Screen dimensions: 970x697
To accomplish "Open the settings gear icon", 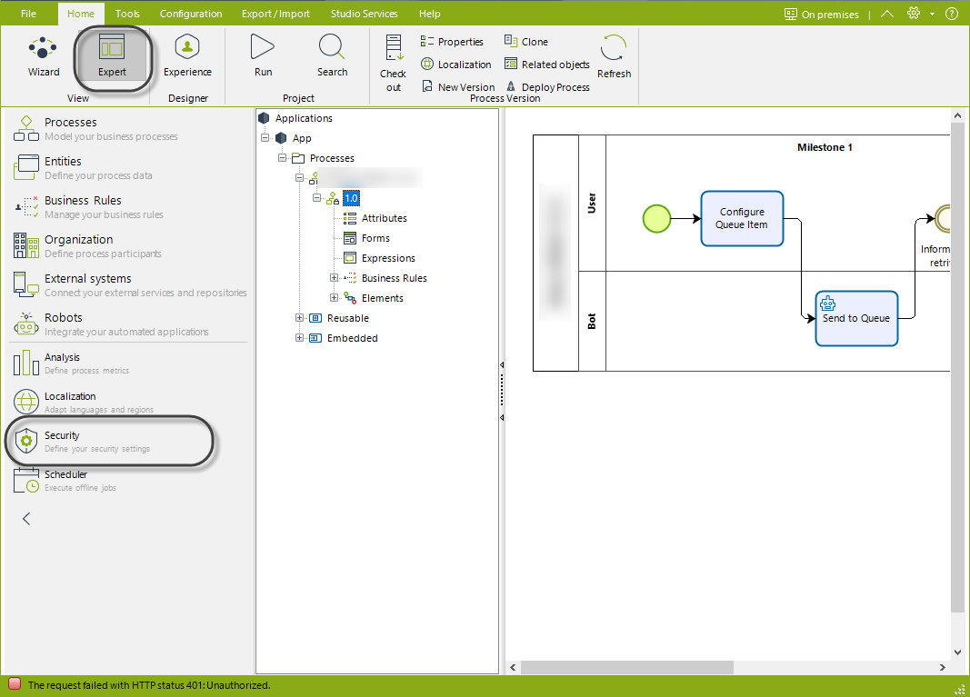I will coord(913,14).
